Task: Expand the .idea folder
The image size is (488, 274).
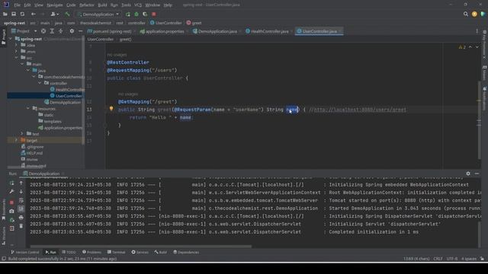Action: click(x=17, y=45)
